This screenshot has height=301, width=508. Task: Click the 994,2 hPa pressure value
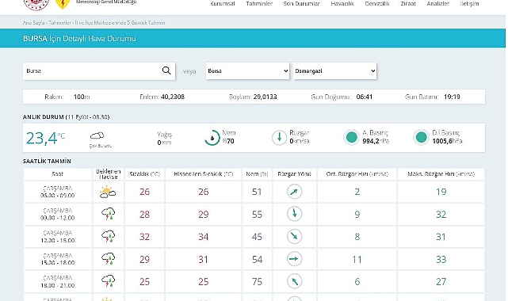[376, 141]
